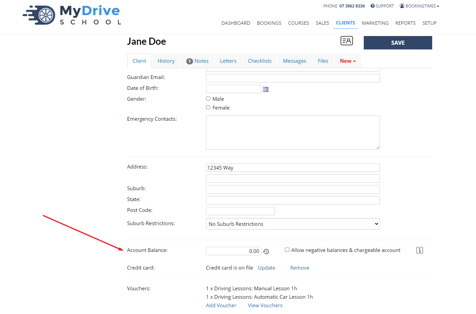Viewport: 476px width, 314px height.
Task: Open the Courses menu
Action: [x=299, y=23]
